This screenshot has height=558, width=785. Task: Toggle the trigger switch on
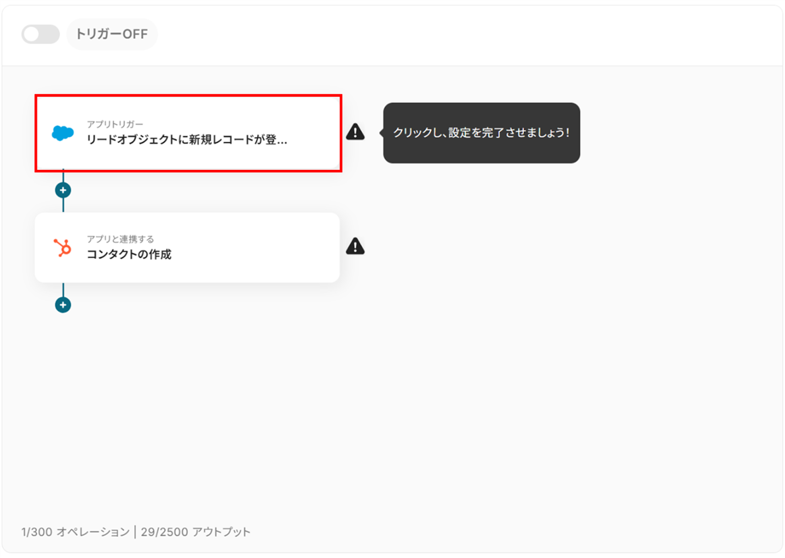[x=41, y=34]
